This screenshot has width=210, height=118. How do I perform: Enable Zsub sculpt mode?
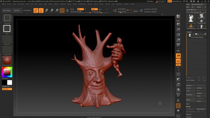point(100,9)
